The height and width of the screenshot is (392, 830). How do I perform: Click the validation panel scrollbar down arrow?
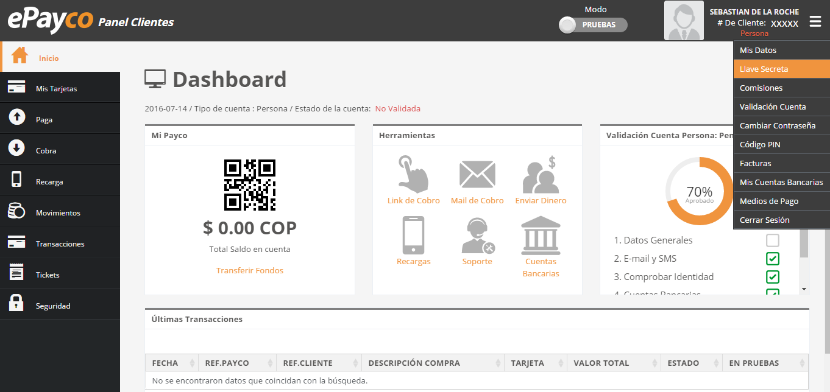804,289
